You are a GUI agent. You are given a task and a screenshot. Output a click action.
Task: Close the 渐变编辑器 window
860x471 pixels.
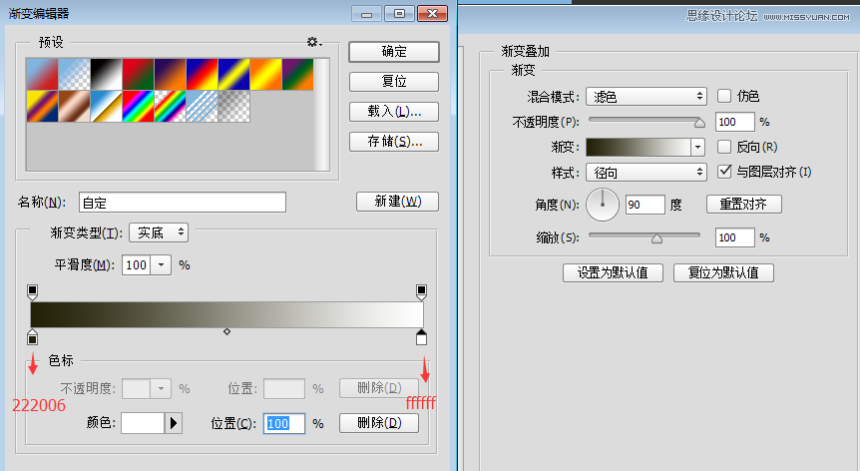tap(432, 14)
